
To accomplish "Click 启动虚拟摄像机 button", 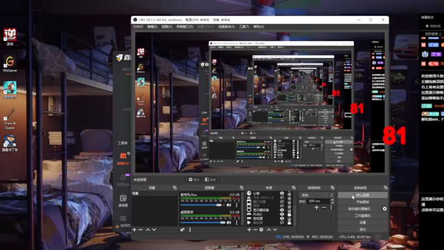I will (x=359, y=209).
